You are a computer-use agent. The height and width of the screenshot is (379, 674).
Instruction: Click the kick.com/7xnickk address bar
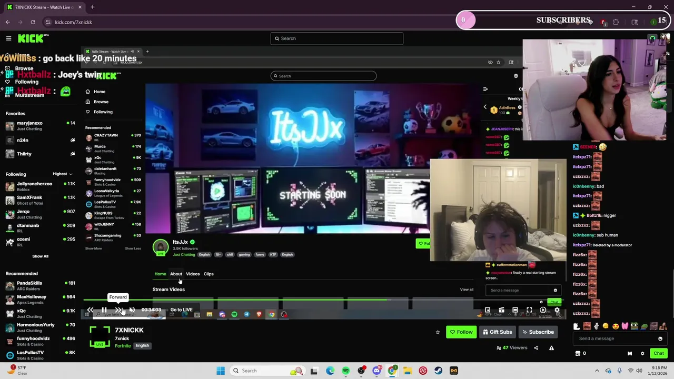(x=74, y=22)
